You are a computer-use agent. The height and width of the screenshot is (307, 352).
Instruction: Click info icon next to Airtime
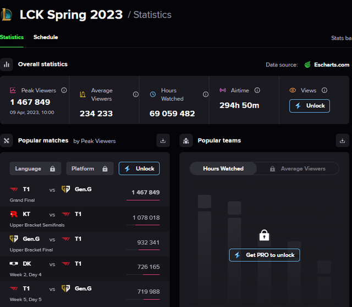pos(257,90)
